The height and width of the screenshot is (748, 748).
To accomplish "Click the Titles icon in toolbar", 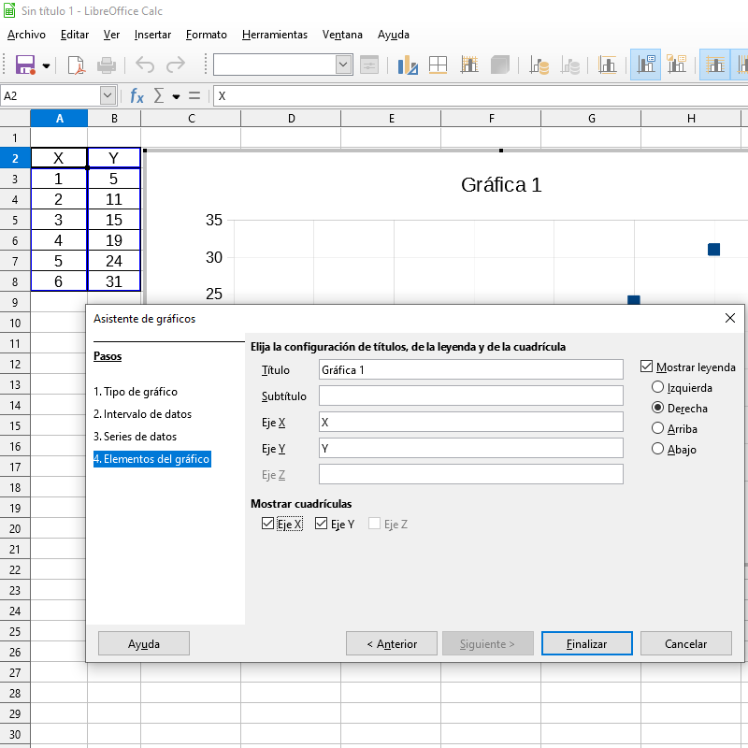I will tap(607, 65).
